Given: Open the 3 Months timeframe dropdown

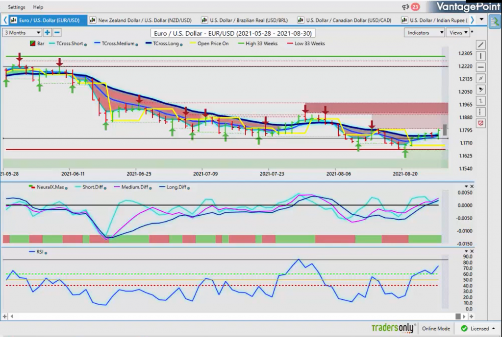Looking at the screenshot, I should tap(22, 33).
